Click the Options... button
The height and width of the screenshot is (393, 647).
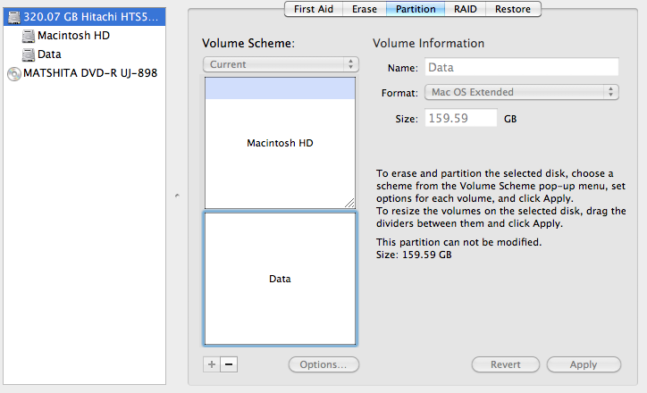tap(323, 364)
